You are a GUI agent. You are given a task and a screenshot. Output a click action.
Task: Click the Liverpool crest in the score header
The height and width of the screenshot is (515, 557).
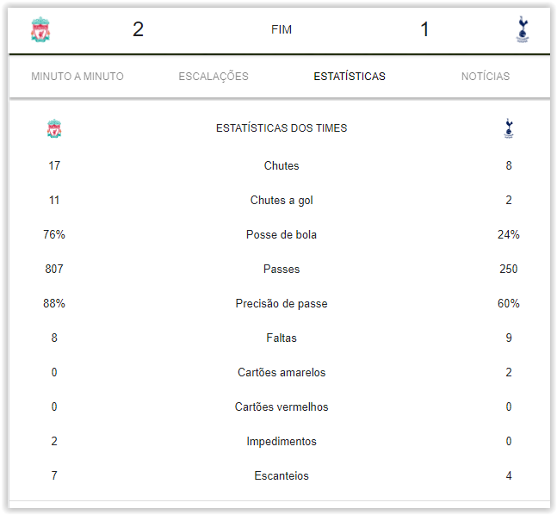pyautogui.click(x=40, y=30)
